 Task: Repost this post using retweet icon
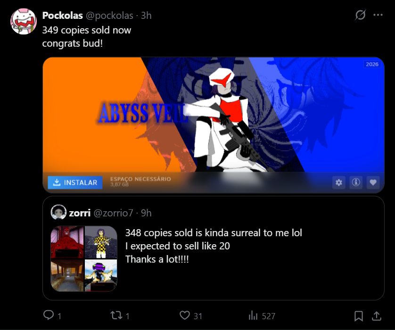click(116, 315)
